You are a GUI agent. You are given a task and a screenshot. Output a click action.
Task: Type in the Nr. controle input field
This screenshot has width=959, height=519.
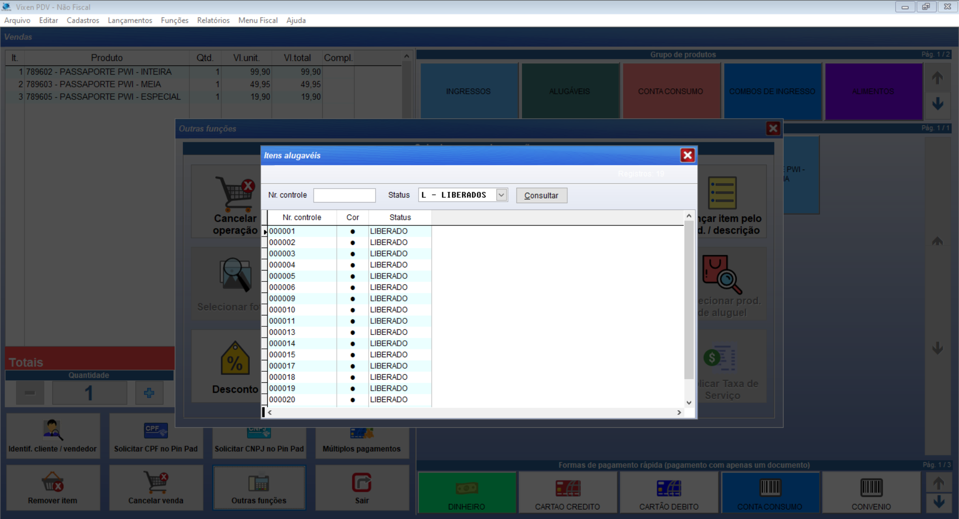[344, 195]
